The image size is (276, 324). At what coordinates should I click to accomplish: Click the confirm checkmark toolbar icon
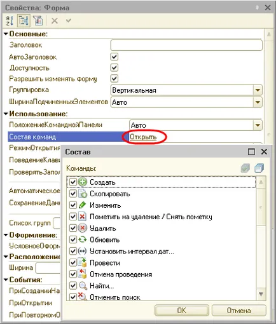tap(69, 20)
